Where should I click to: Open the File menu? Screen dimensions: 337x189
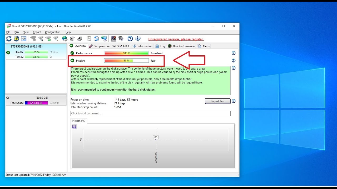tap(8, 32)
